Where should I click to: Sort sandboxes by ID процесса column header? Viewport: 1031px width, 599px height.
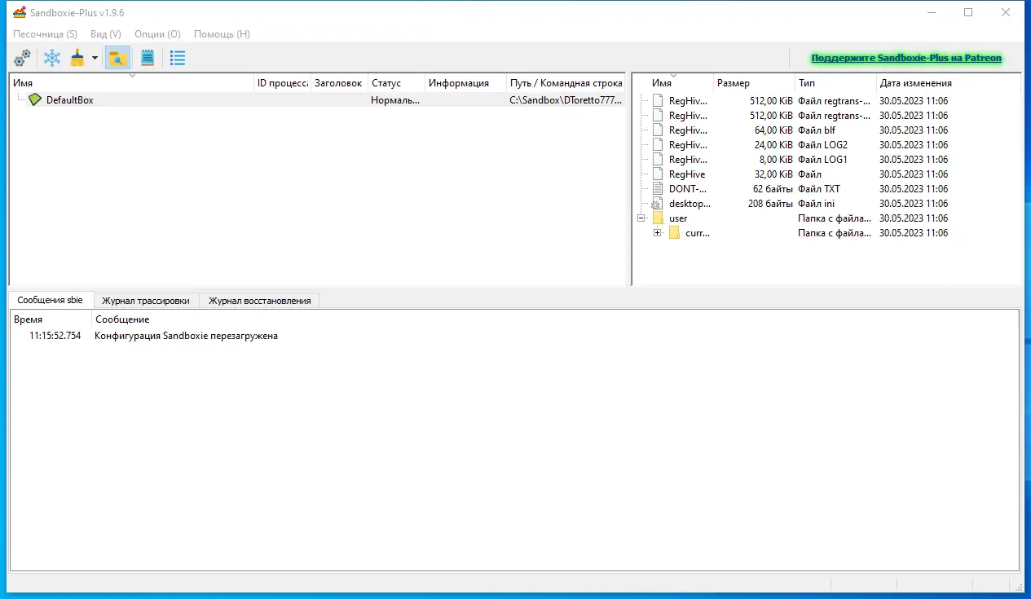pyautogui.click(x=282, y=83)
